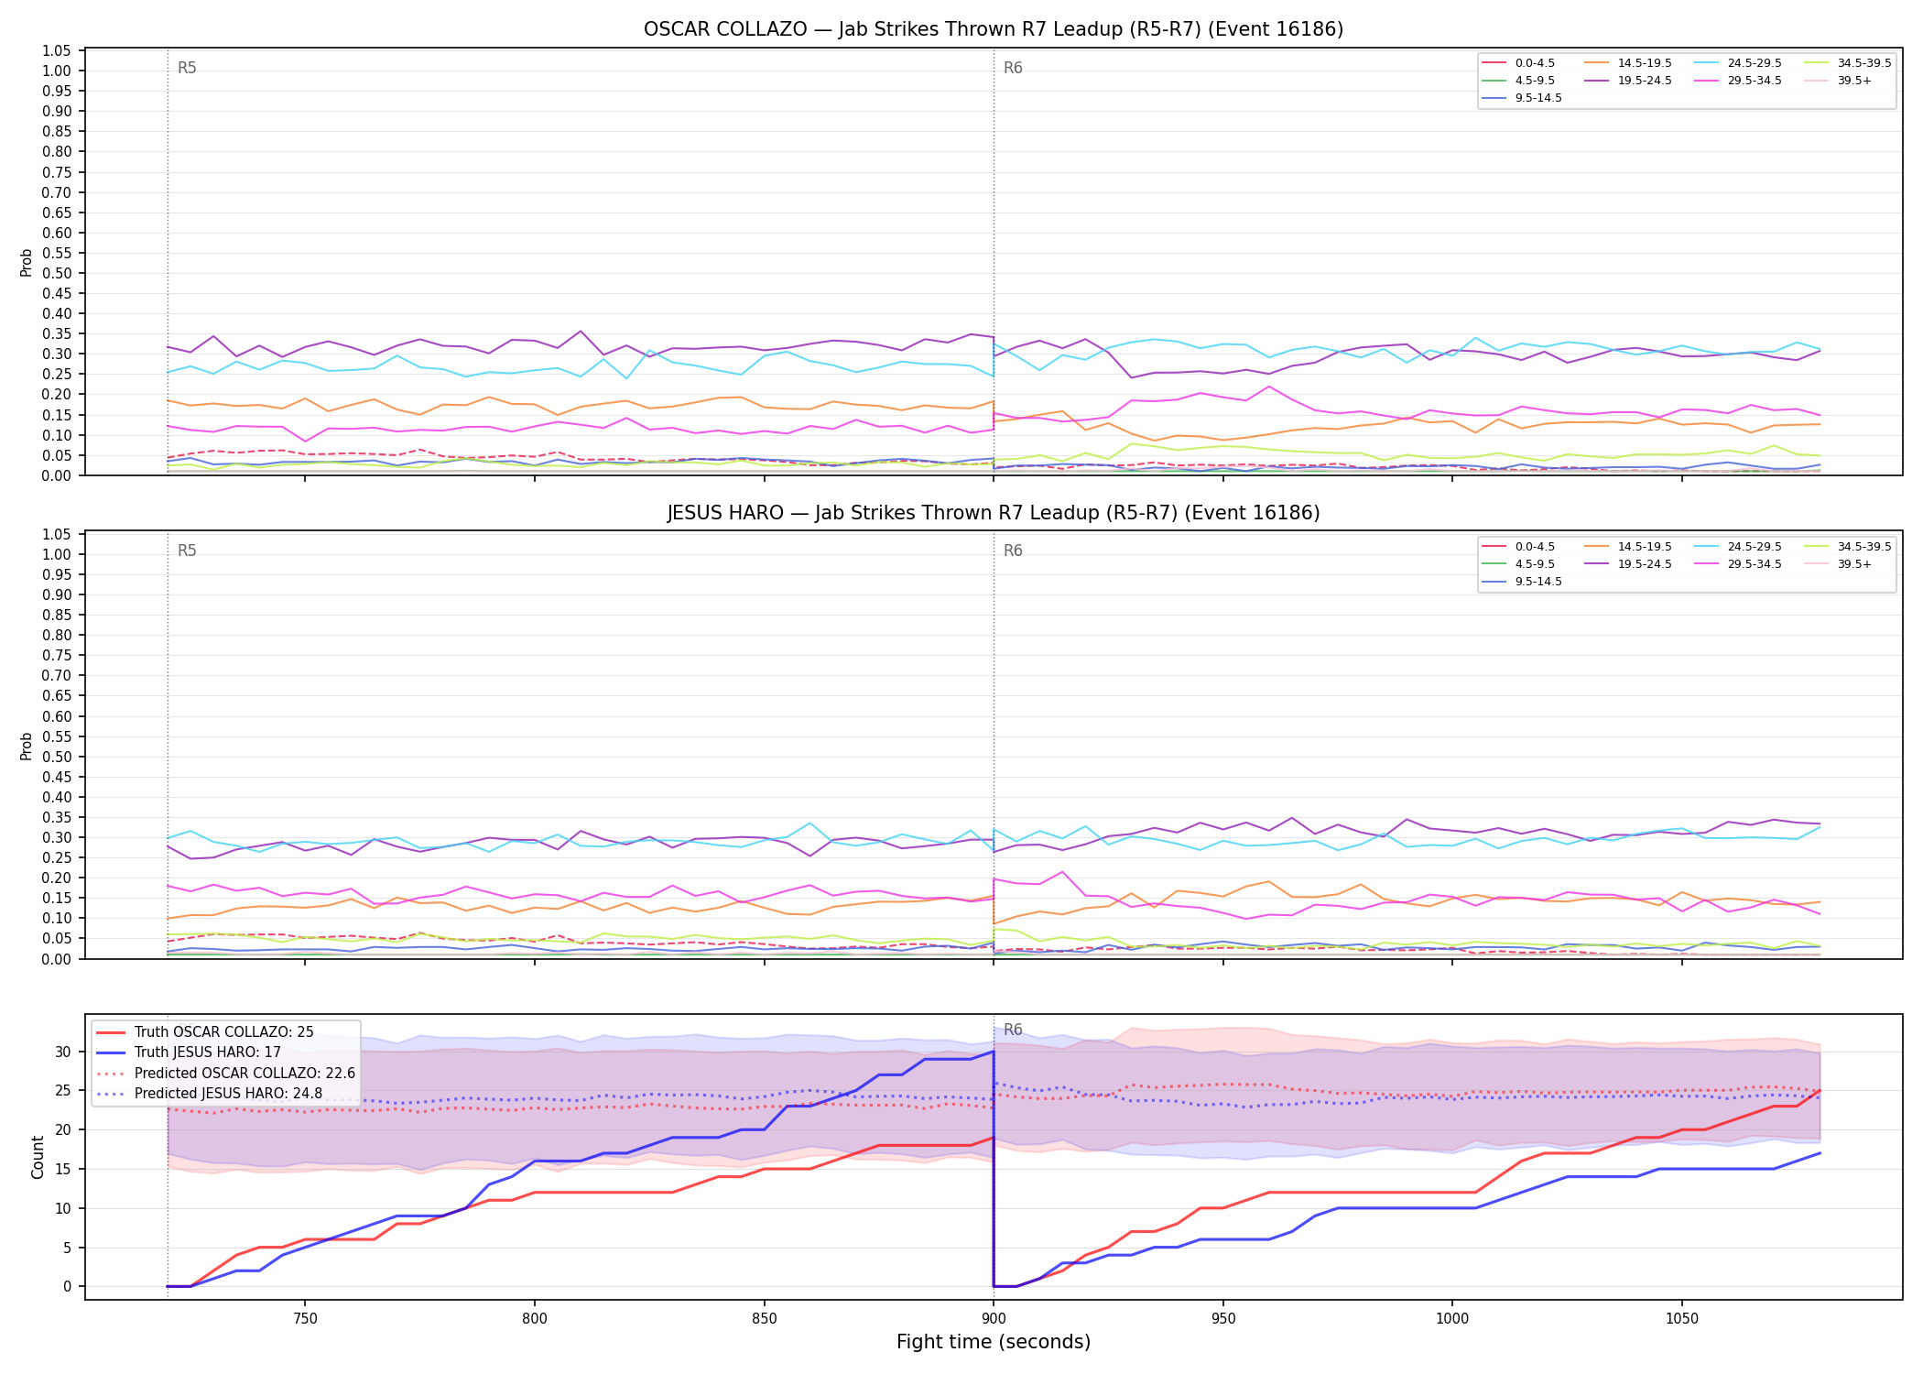The width and height of the screenshot is (1923, 1374).
Task: Click the 0.50 y-tick in Haro chart
Action: (x=57, y=757)
